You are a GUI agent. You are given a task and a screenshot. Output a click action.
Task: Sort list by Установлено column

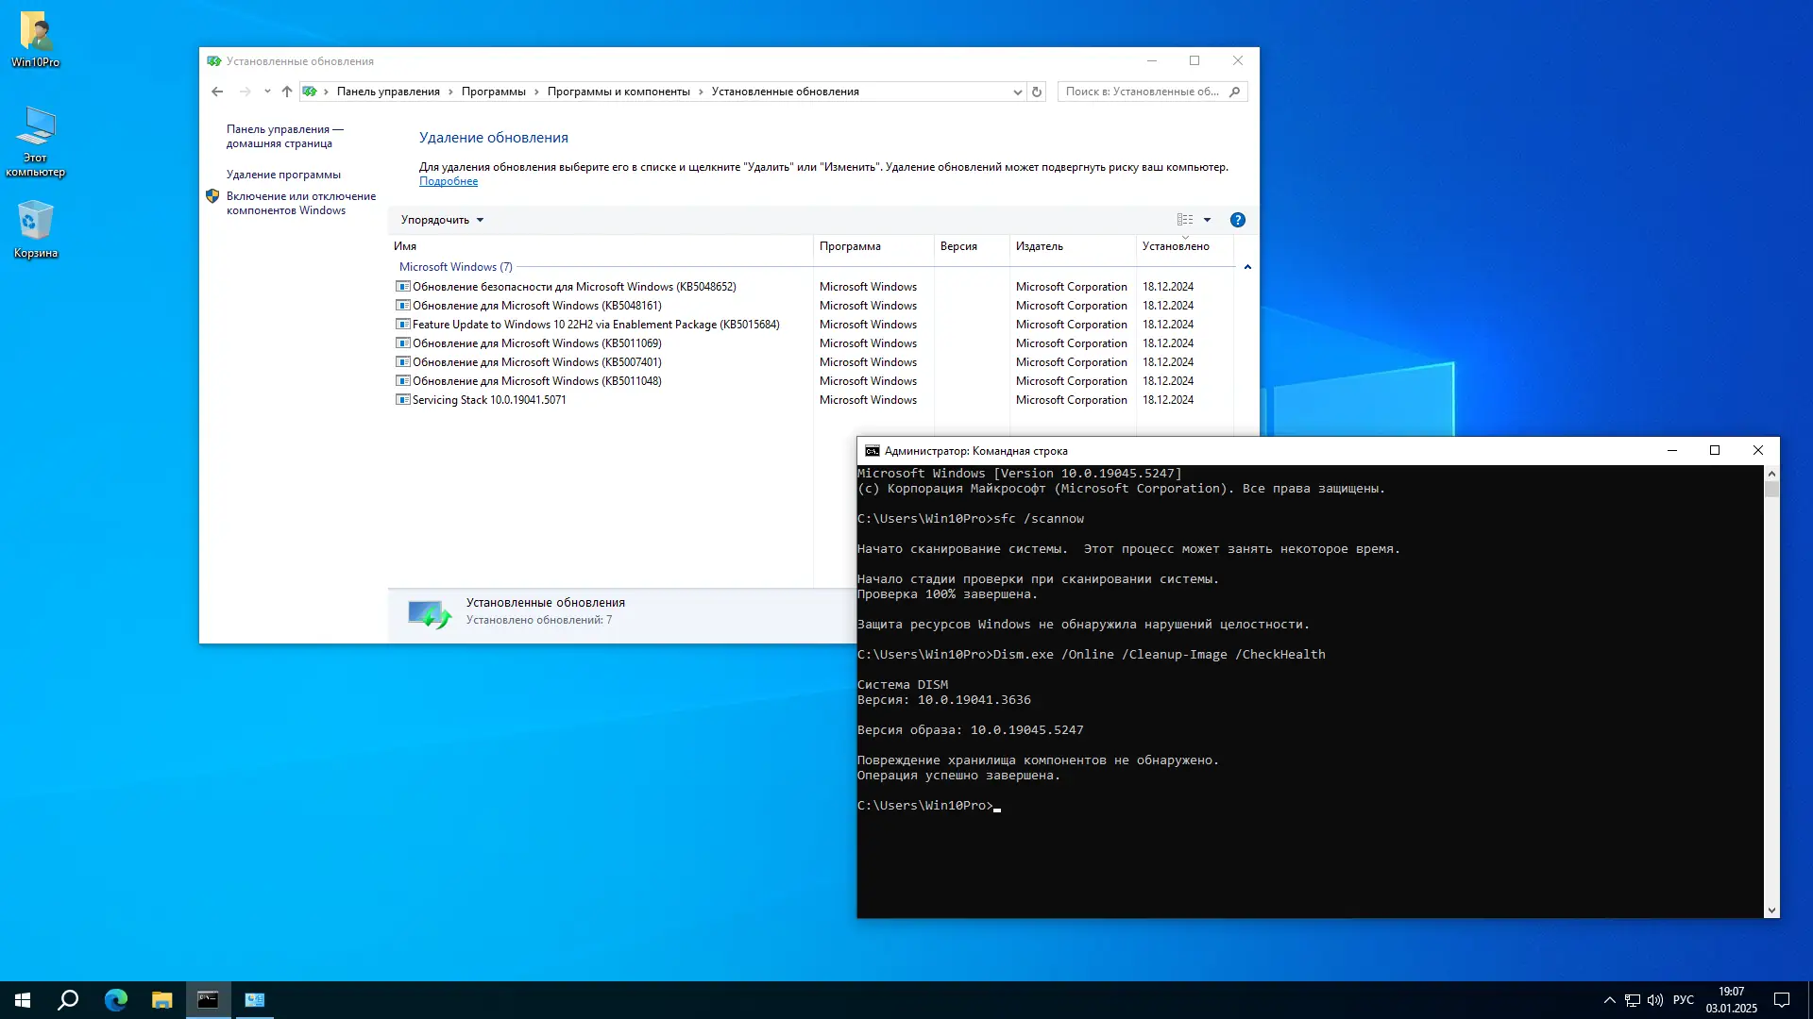point(1175,246)
